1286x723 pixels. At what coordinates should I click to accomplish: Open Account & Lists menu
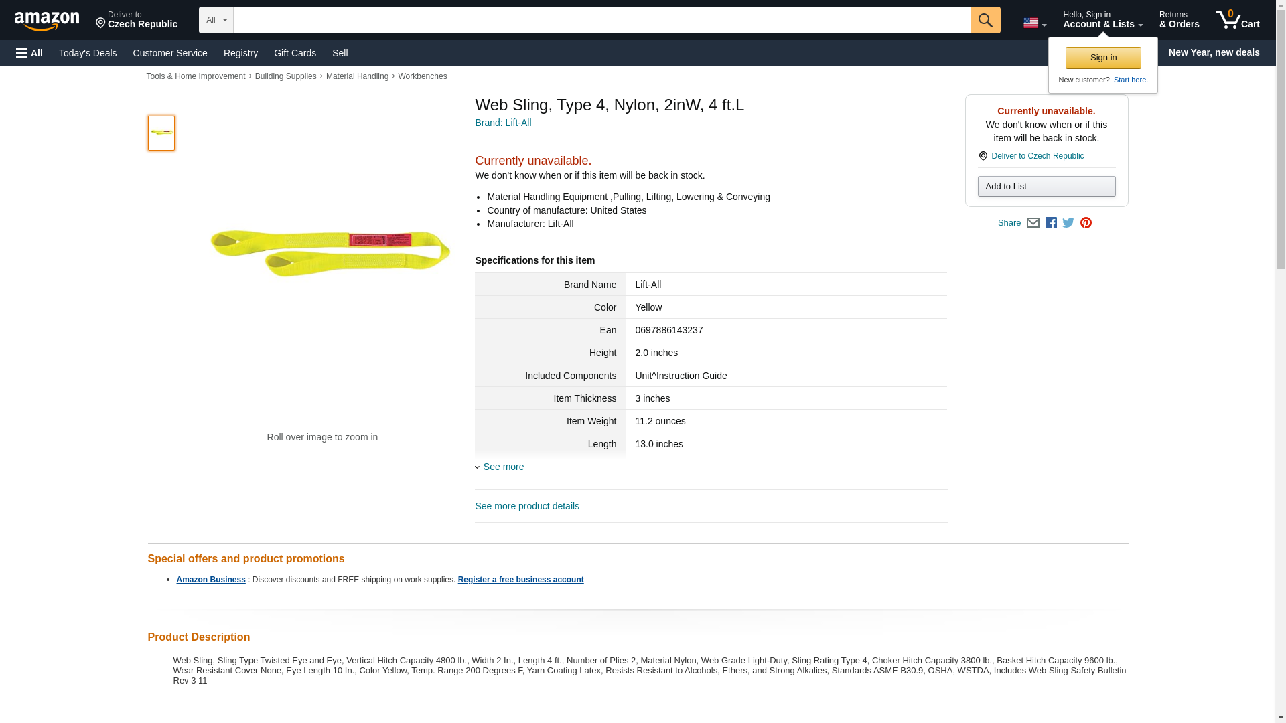pyautogui.click(x=1102, y=20)
